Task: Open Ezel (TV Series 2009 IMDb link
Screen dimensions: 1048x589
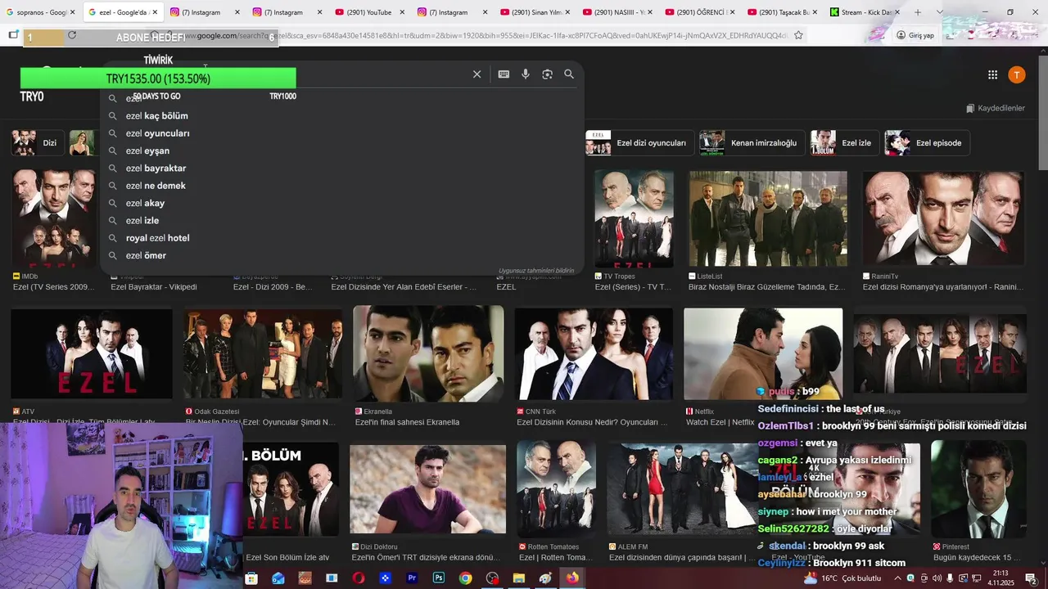Action: pos(53,287)
